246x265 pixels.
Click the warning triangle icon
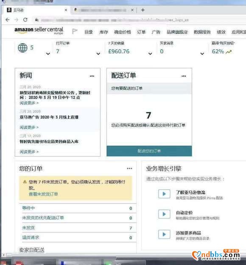pyautogui.click(x=25, y=182)
